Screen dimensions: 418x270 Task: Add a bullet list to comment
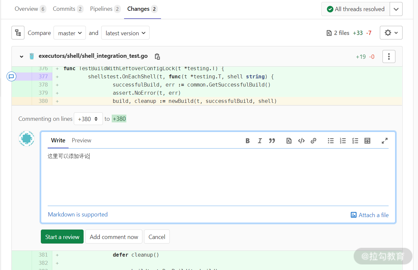coord(331,141)
